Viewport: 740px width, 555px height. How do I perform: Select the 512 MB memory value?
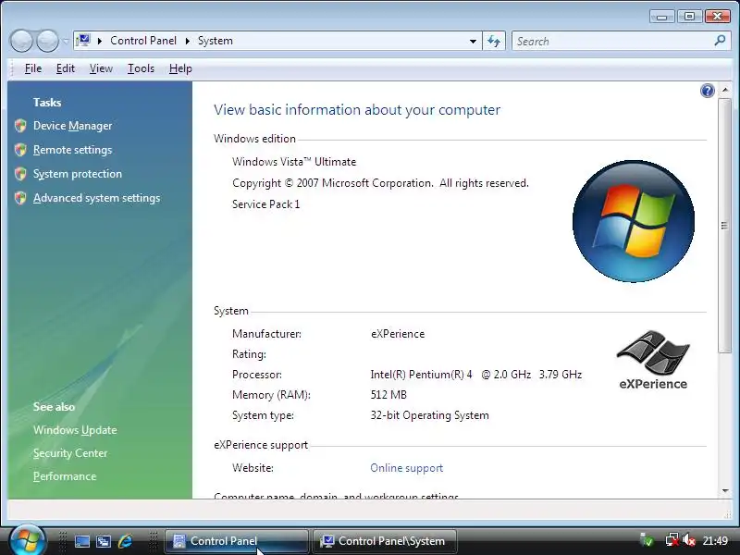(x=388, y=395)
